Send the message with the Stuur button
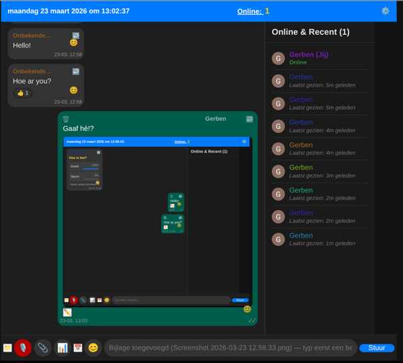The width and height of the screenshot is (403, 363). point(377,348)
